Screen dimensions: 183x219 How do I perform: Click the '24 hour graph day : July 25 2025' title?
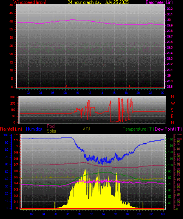(x=98, y=2)
